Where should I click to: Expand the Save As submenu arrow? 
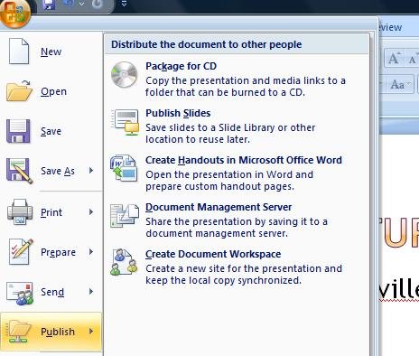click(x=91, y=171)
